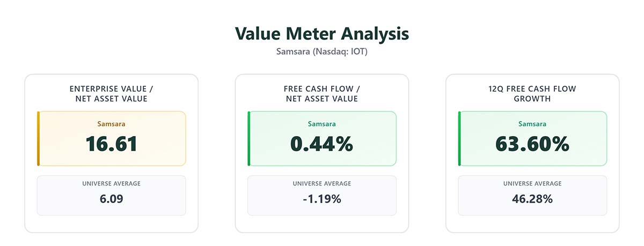Select the 0.44% Samsara value
This screenshot has height=246, width=644.
[x=322, y=144]
